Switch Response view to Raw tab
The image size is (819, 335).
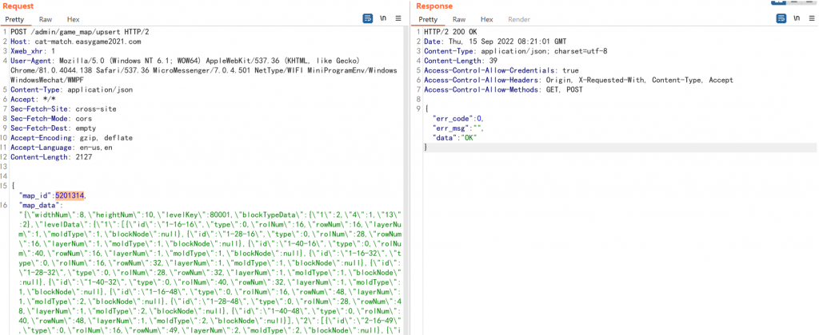(x=459, y=19)
